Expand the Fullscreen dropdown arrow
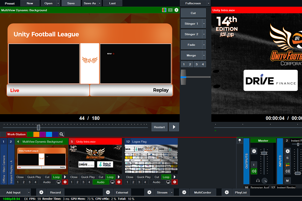 (x=208, y=3)
